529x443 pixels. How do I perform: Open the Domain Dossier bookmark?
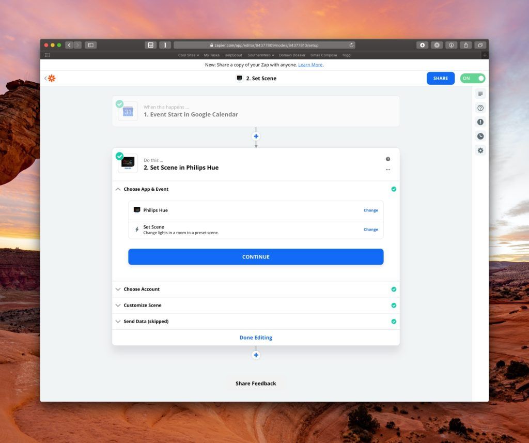(x=292, y=55)
